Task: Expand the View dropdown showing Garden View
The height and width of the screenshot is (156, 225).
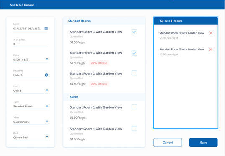Action: (x=47, y=122)
